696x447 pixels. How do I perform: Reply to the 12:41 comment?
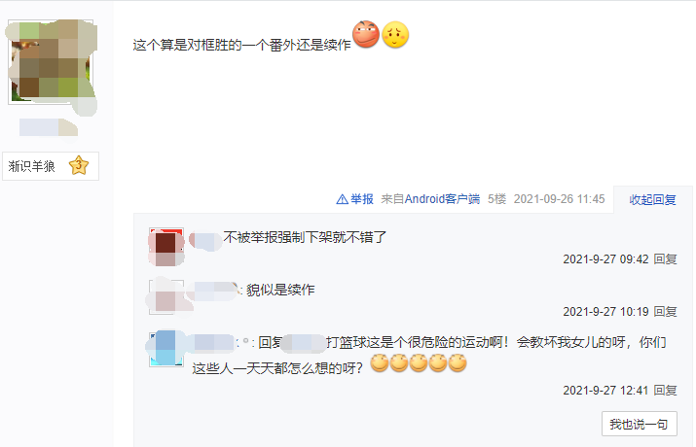pyautogui.click(x=665, y=391)
